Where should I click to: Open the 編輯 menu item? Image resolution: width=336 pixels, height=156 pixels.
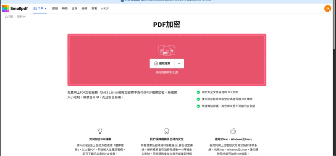pos(84,8)
